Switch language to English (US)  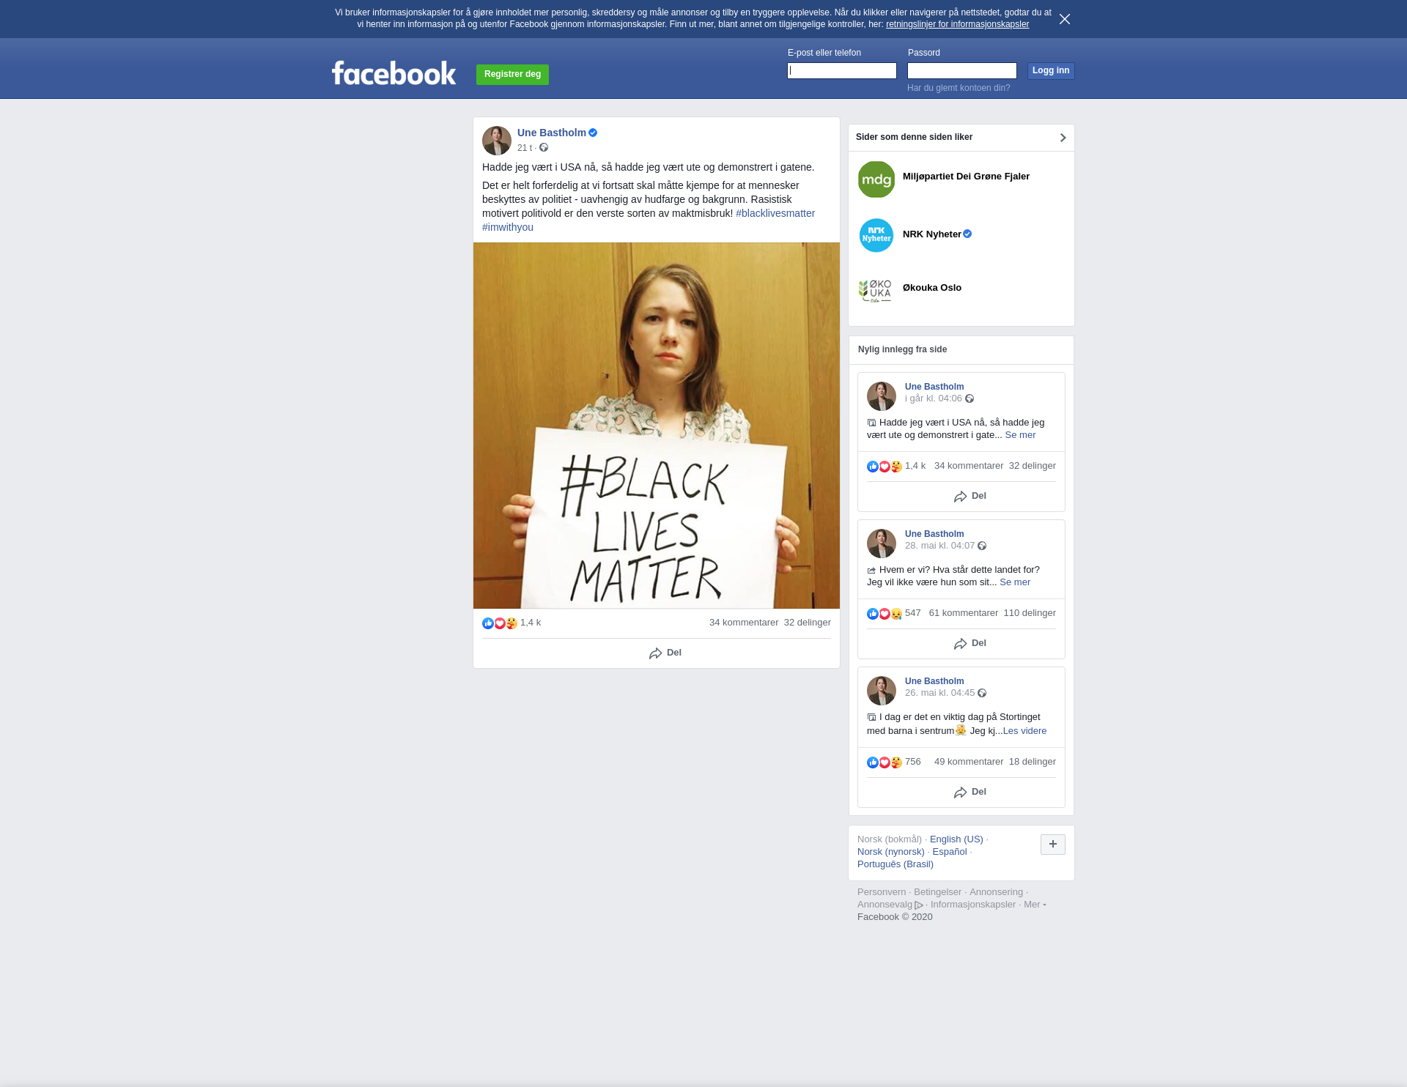click(956, 839)
